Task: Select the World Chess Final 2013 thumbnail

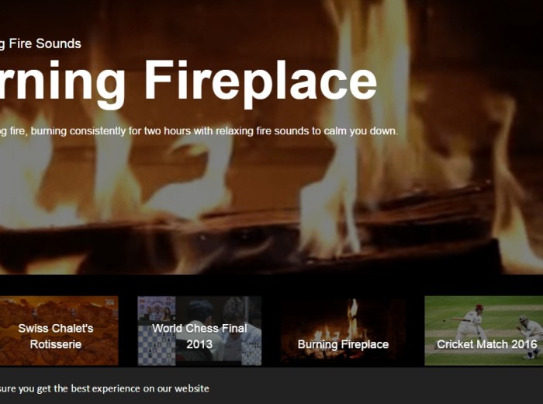Action: (199, 331)
